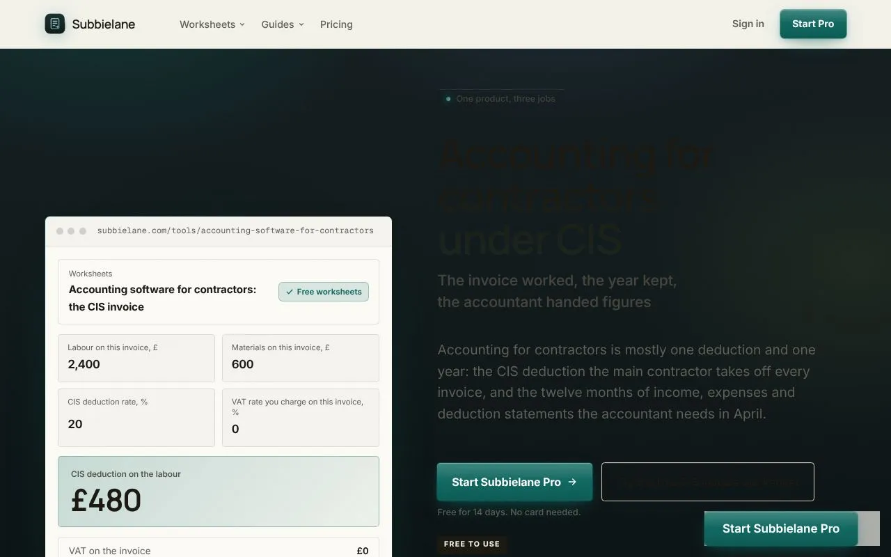Click hero Start Subbielane Pro button with arrow

click(514, 482)
